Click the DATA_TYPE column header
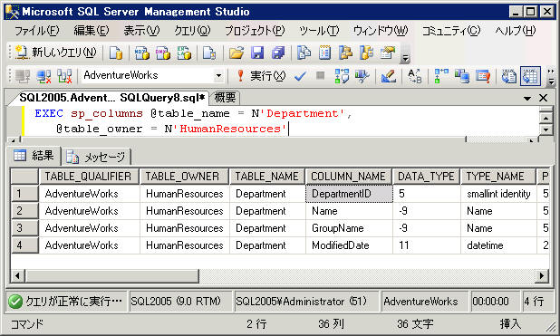The height and width of the screenshot is (336, 560). pyautogui.click(x=426, y=177)
